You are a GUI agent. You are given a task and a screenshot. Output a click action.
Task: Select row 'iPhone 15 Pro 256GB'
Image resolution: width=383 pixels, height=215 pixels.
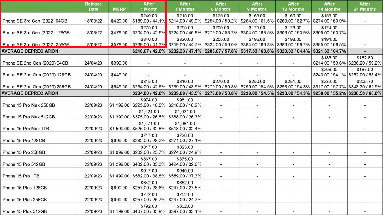click(191, 150)
